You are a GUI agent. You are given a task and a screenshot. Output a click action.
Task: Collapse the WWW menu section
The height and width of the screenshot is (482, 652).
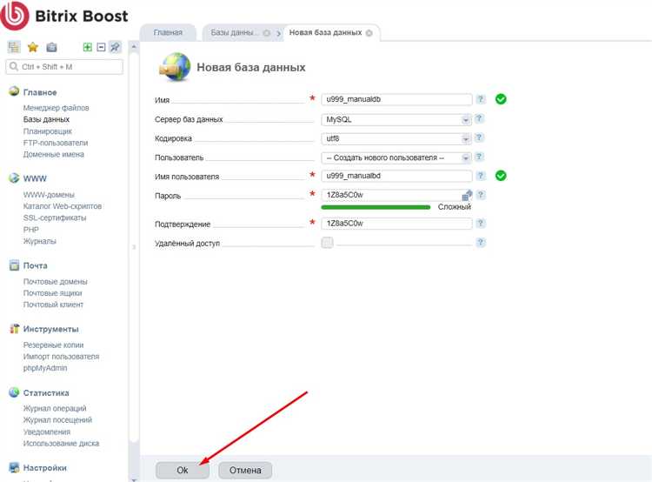coord(35,178)
